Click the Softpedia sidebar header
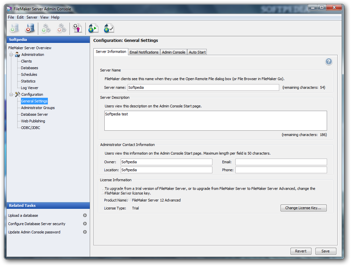Viewport: 351px width, 266px height. 48,40
